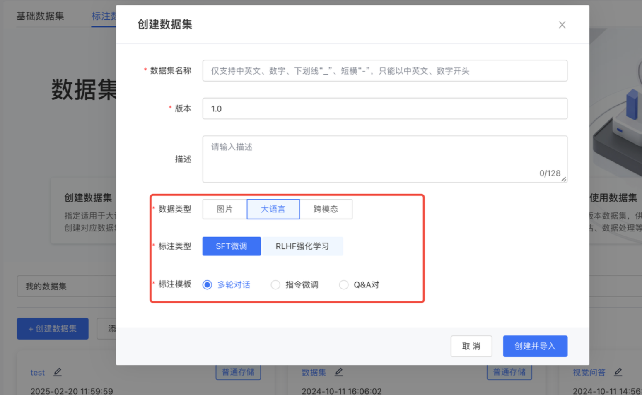Click the edit pencil beside 数据集 card title
Screen dimensions: 642x395
(339, 372)
